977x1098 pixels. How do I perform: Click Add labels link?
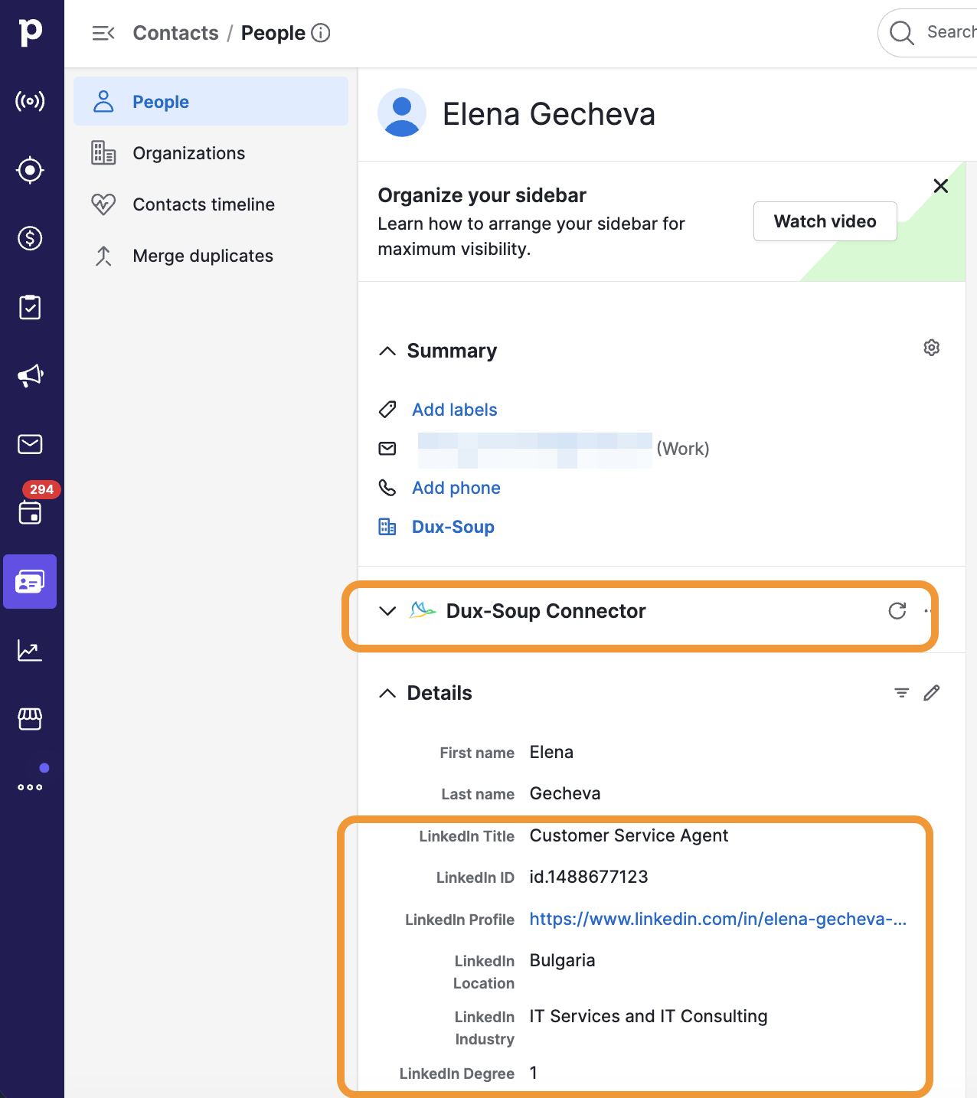(455, 410)
